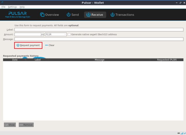Click the Amount spinner arrows
Viewport: 186px width, 135px height.
tap(42, 34)
